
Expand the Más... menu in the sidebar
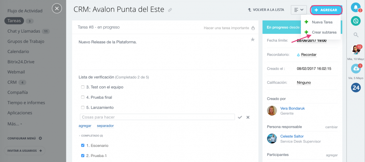click(14, 124)
